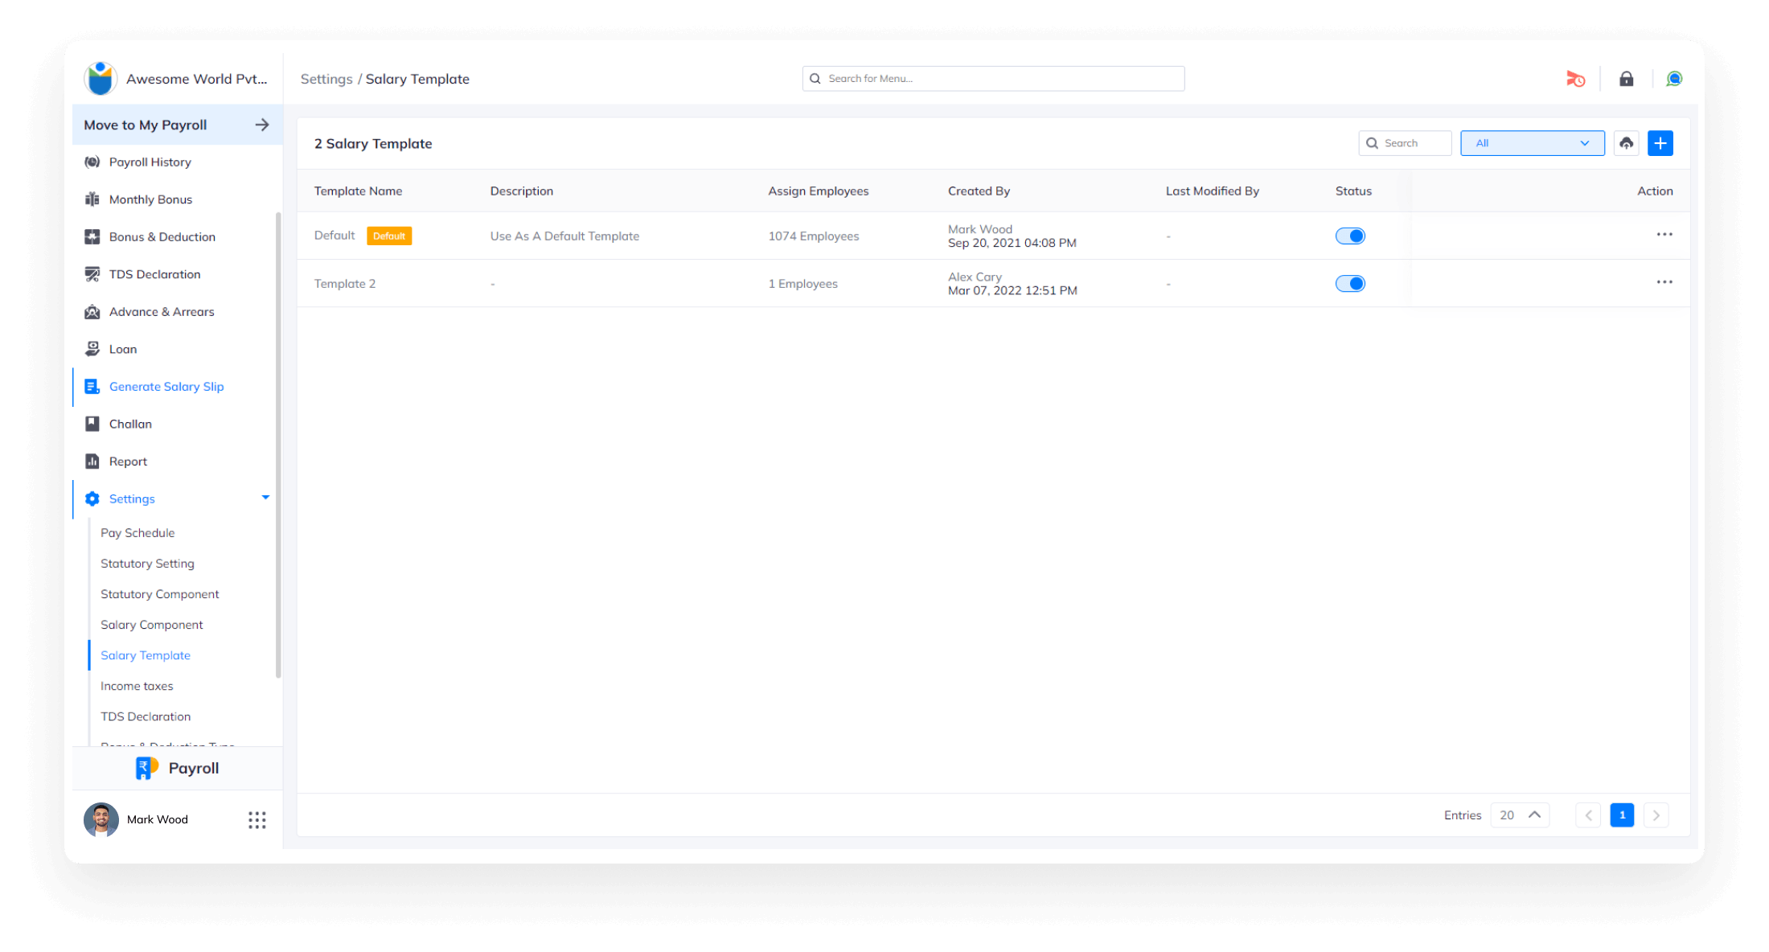The width and height of the screenshot is (1769, 952).
Task: Add a new salary template with plus
Action: pos(1660,143)
